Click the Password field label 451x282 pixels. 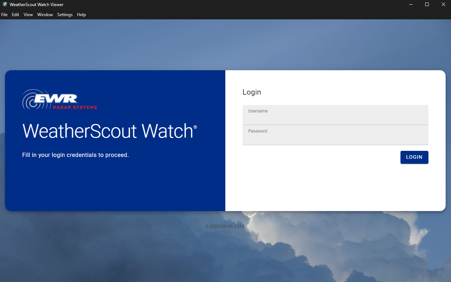pos(257,131)
